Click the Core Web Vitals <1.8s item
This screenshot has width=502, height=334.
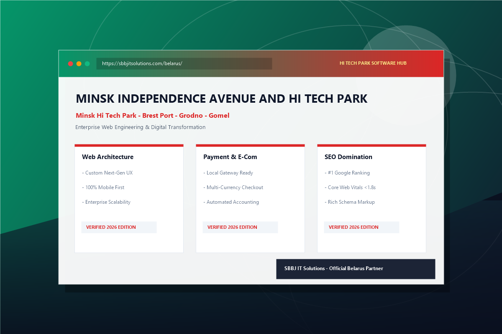[350, 187]
